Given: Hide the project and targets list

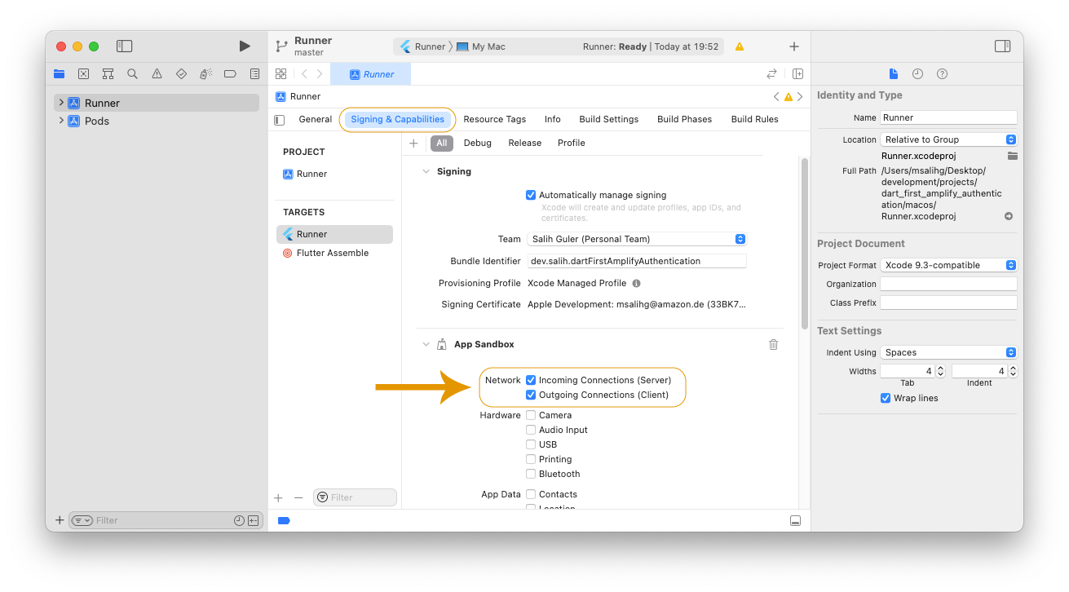Looking at the screenshot, I should pos(280,120).
